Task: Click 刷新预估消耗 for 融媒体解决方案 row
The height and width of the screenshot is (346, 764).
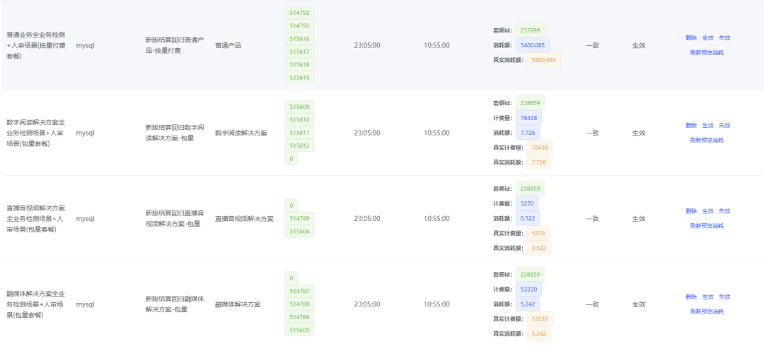Action: point(707,311)
